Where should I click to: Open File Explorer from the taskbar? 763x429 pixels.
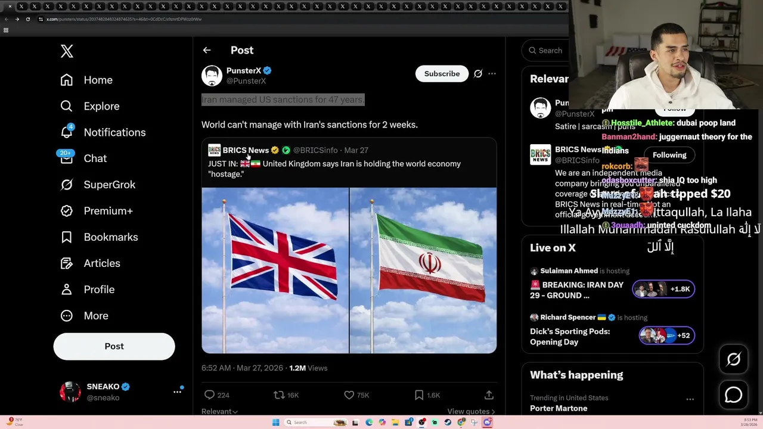[x=395, y=422]
